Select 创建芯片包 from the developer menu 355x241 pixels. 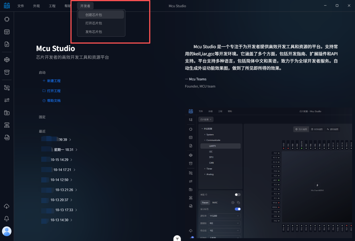(x=94, y=15)
